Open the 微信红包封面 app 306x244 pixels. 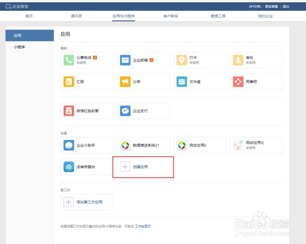tap(87, 111)
